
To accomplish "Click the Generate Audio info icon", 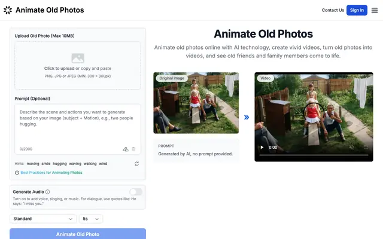I will [48, 192].
